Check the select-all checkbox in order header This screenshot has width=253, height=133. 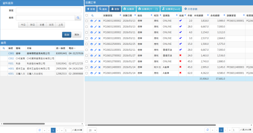87,15
